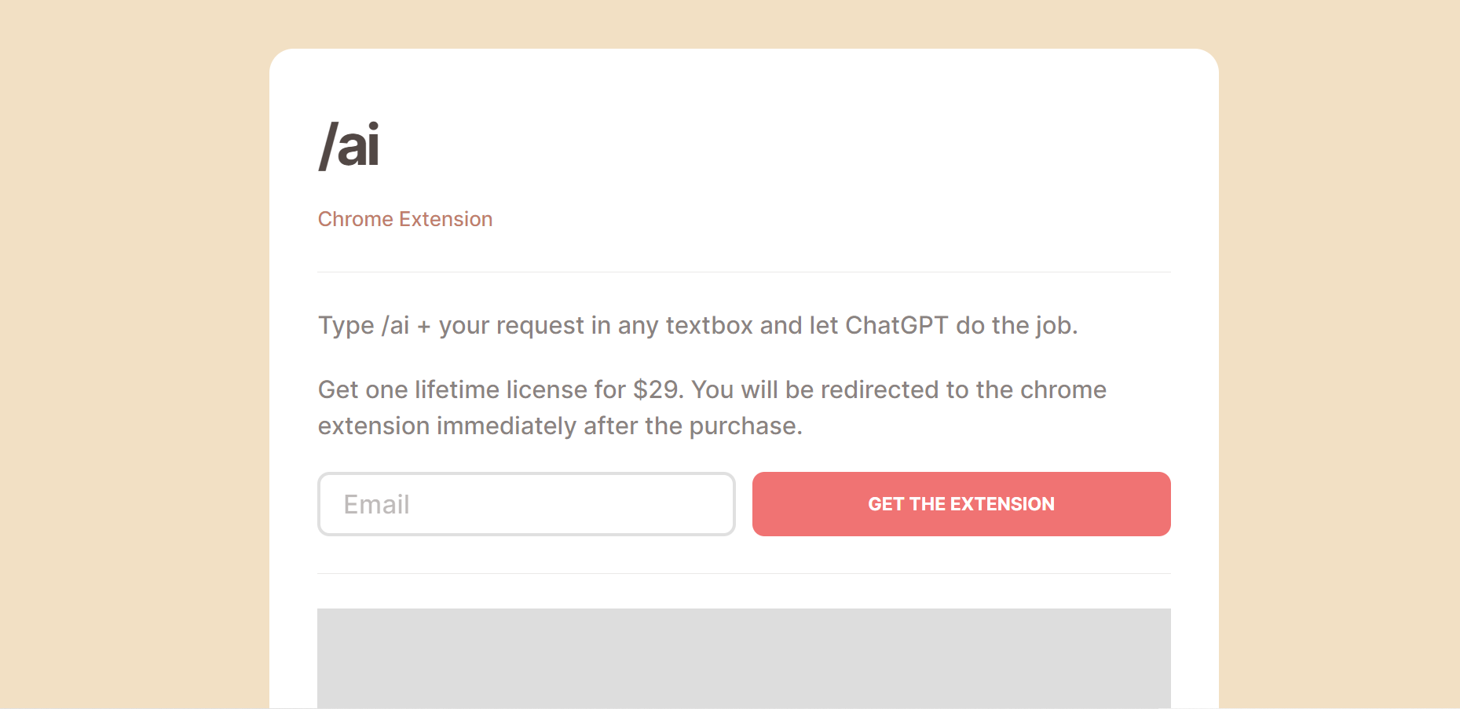Click the beige background left of card

pos(134,353)
